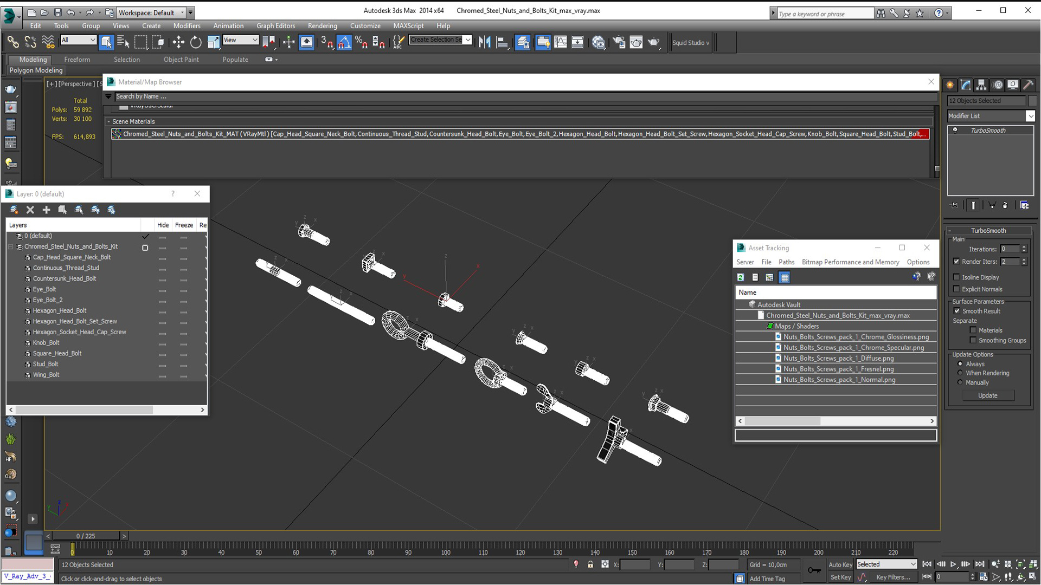Screen dimensions: 1041x585
Task: Open the Modifier List dropdown
Action: pos(991,116)
